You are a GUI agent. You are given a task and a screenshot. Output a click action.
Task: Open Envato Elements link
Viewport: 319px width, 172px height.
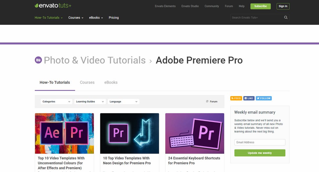pyautogui.click(x=165, y=6)
